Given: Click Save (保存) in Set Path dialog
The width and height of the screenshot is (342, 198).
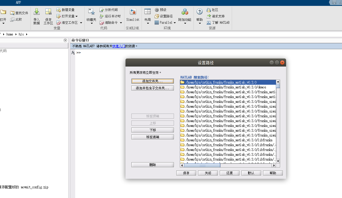Looking at the screenshot, I should pyautogui.click(x=186, y=173).
